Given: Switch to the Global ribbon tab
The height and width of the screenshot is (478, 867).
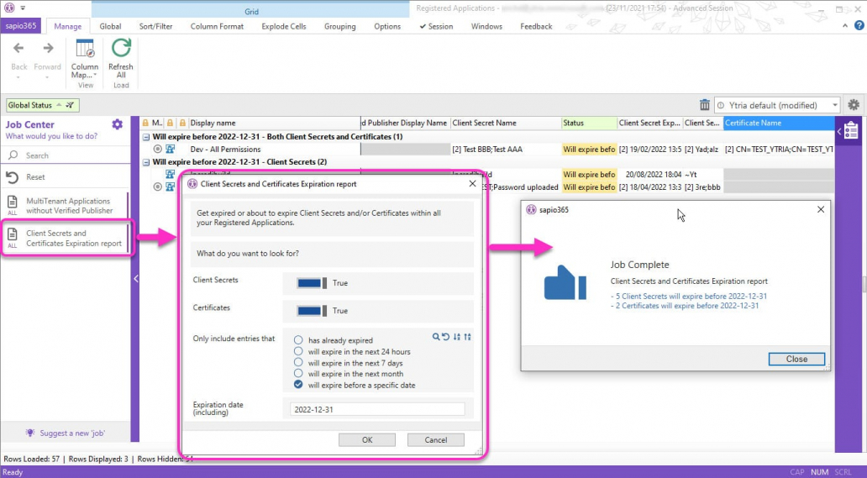Looking at the screenshot, I should tap(110, 26).
